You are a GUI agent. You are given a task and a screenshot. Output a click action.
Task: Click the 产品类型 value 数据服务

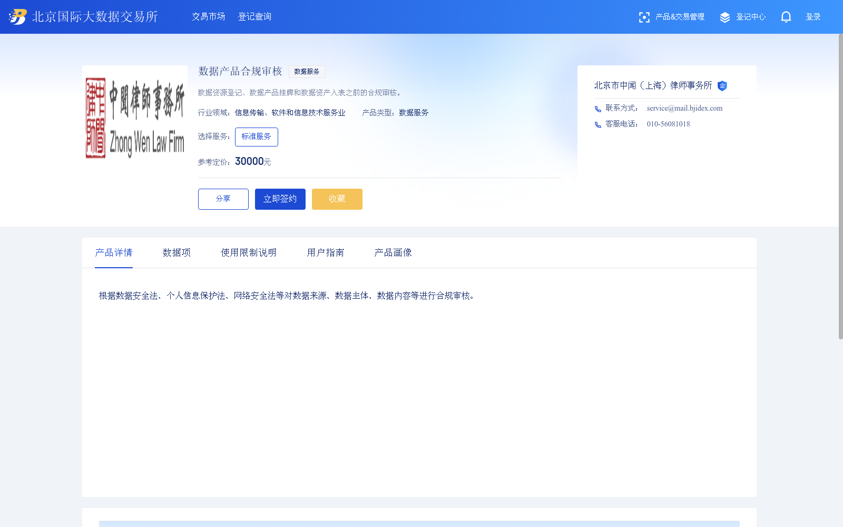click(414, 113)
